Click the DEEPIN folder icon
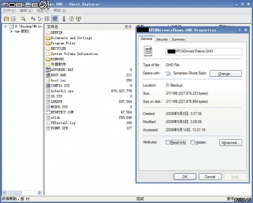The image size is (253, 203). [x=48, y=32]
